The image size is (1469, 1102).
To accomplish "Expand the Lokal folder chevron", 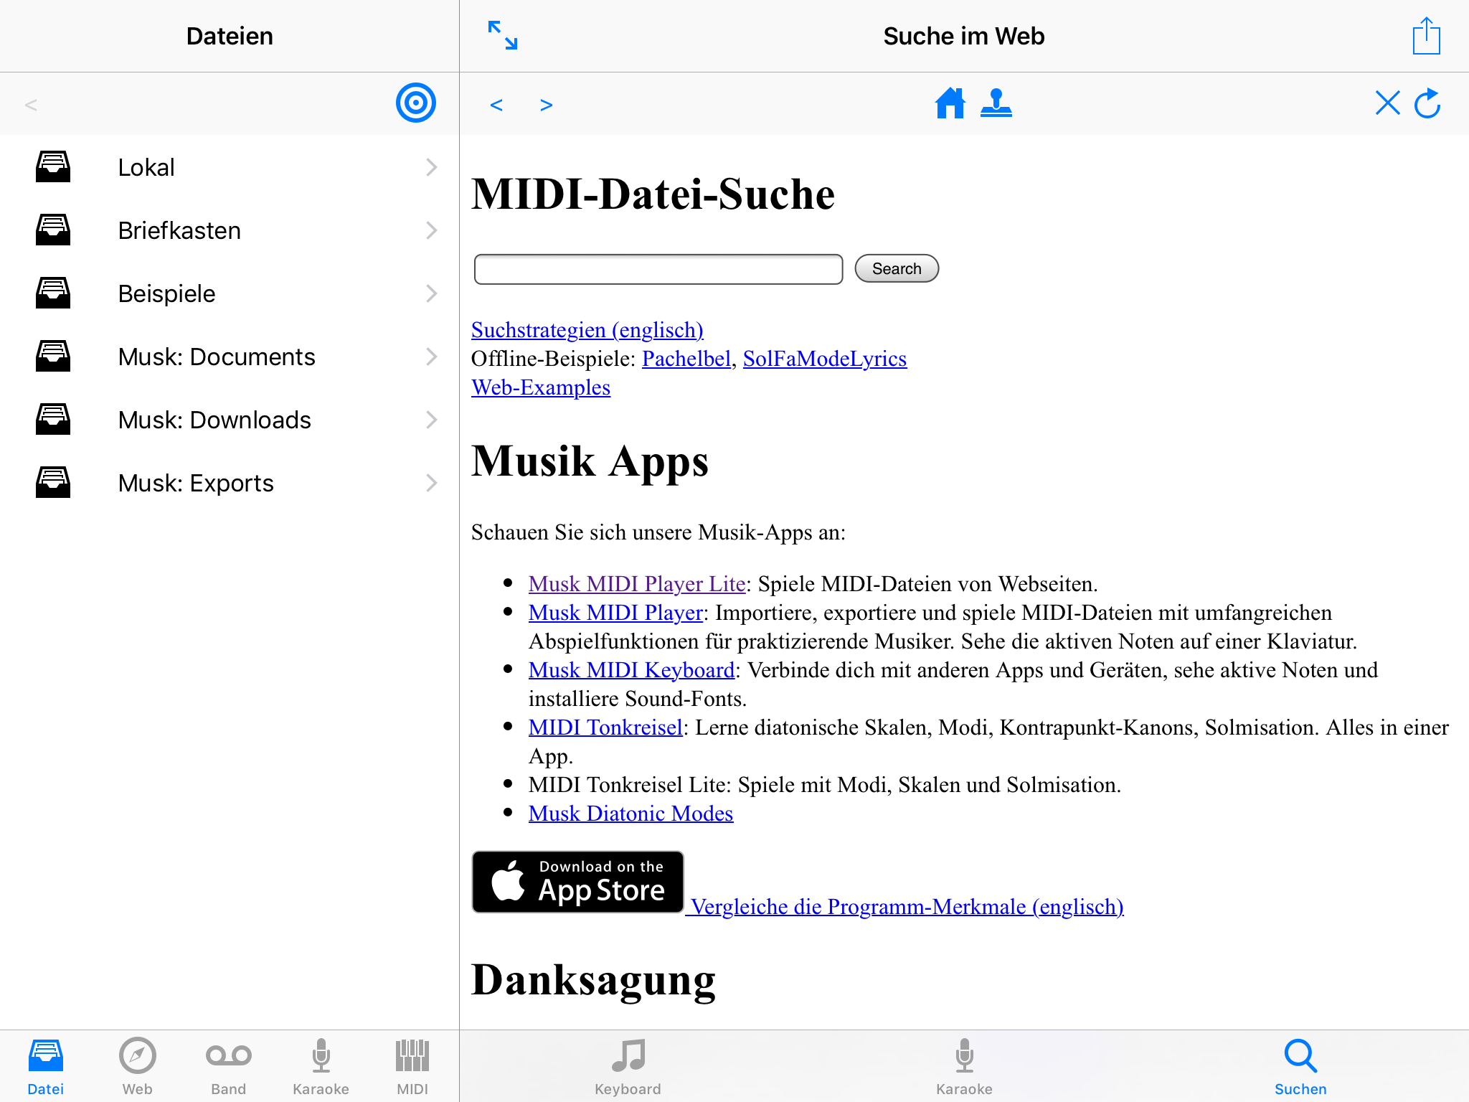I will 431,167.
